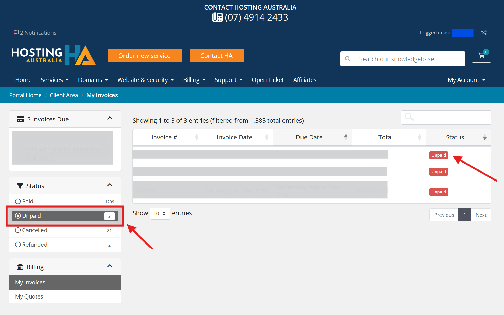This screenshot has height=315, width=504.
Task: Sort the table by Invoice Date
Action: (x=237, y=137)
